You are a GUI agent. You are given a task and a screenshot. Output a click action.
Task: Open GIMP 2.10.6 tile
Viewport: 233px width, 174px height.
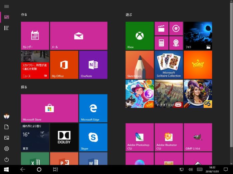198,137
